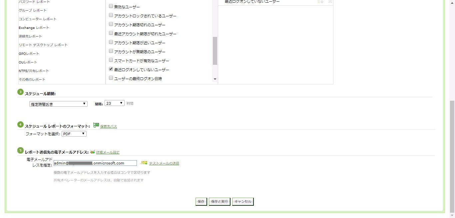The height and width of the screenshot is (218, 455).
Task: Click the test mail envelope icon
Action: 144,163
